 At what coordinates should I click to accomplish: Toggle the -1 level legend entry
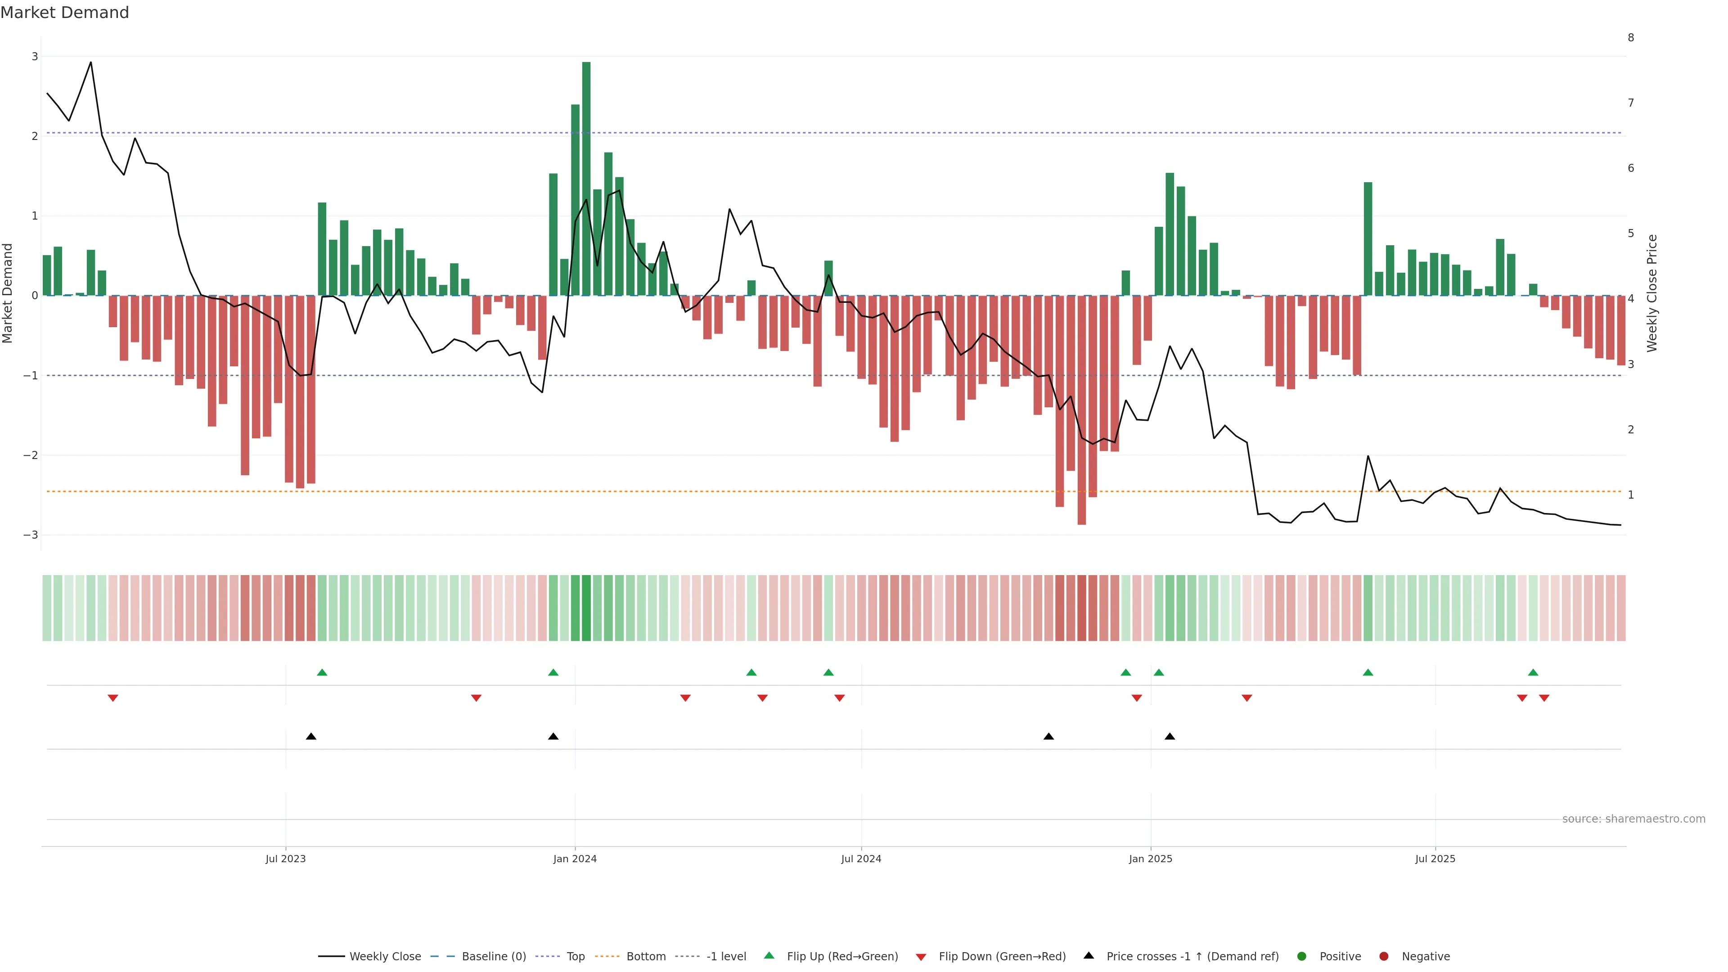(726, 956)
